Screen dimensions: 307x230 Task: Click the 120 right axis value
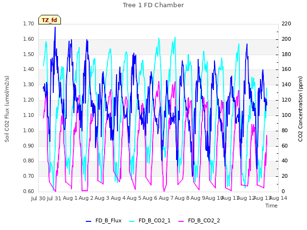point(286,100)
